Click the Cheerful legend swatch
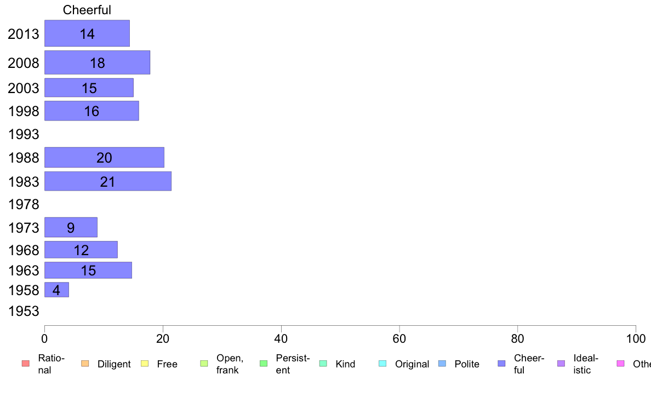Screen dimensions: 651x403 (x=501, y=364)
